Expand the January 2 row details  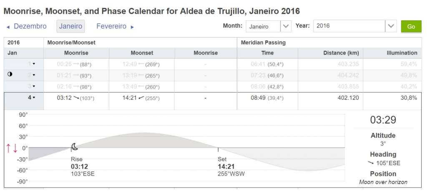pos(34,75)
